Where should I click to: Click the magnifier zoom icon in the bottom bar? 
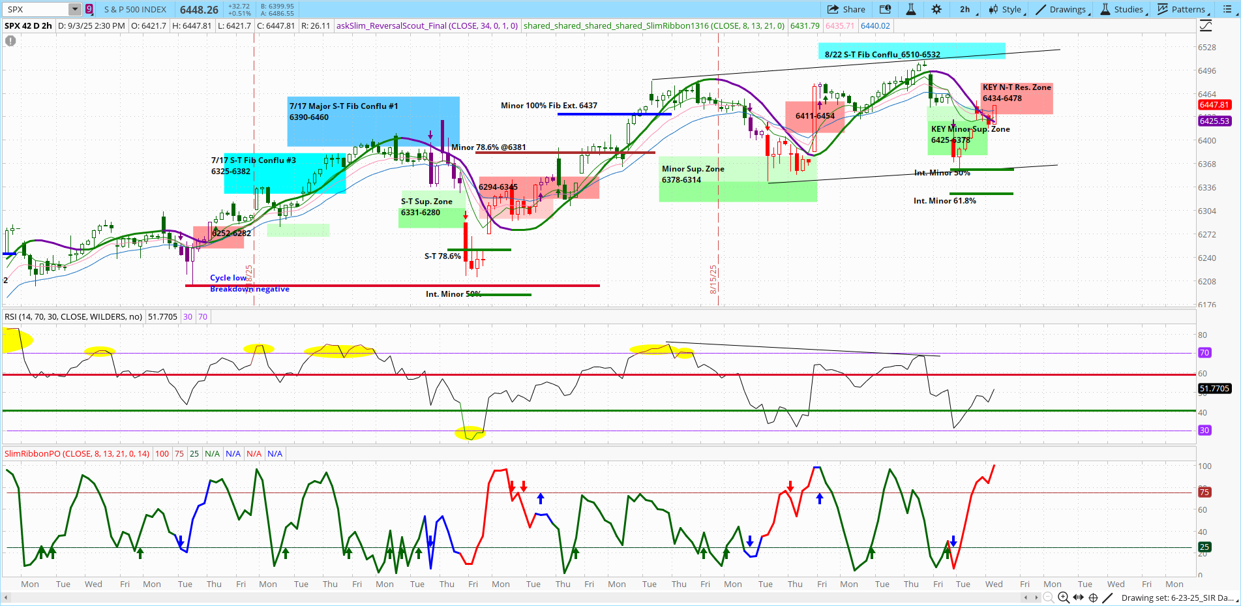click(1064, 597)
